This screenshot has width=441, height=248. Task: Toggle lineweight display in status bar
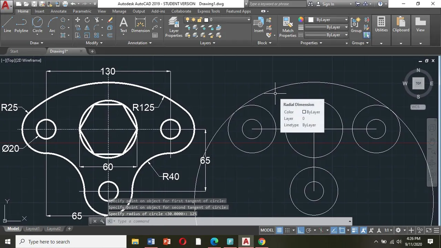[355, 230]
